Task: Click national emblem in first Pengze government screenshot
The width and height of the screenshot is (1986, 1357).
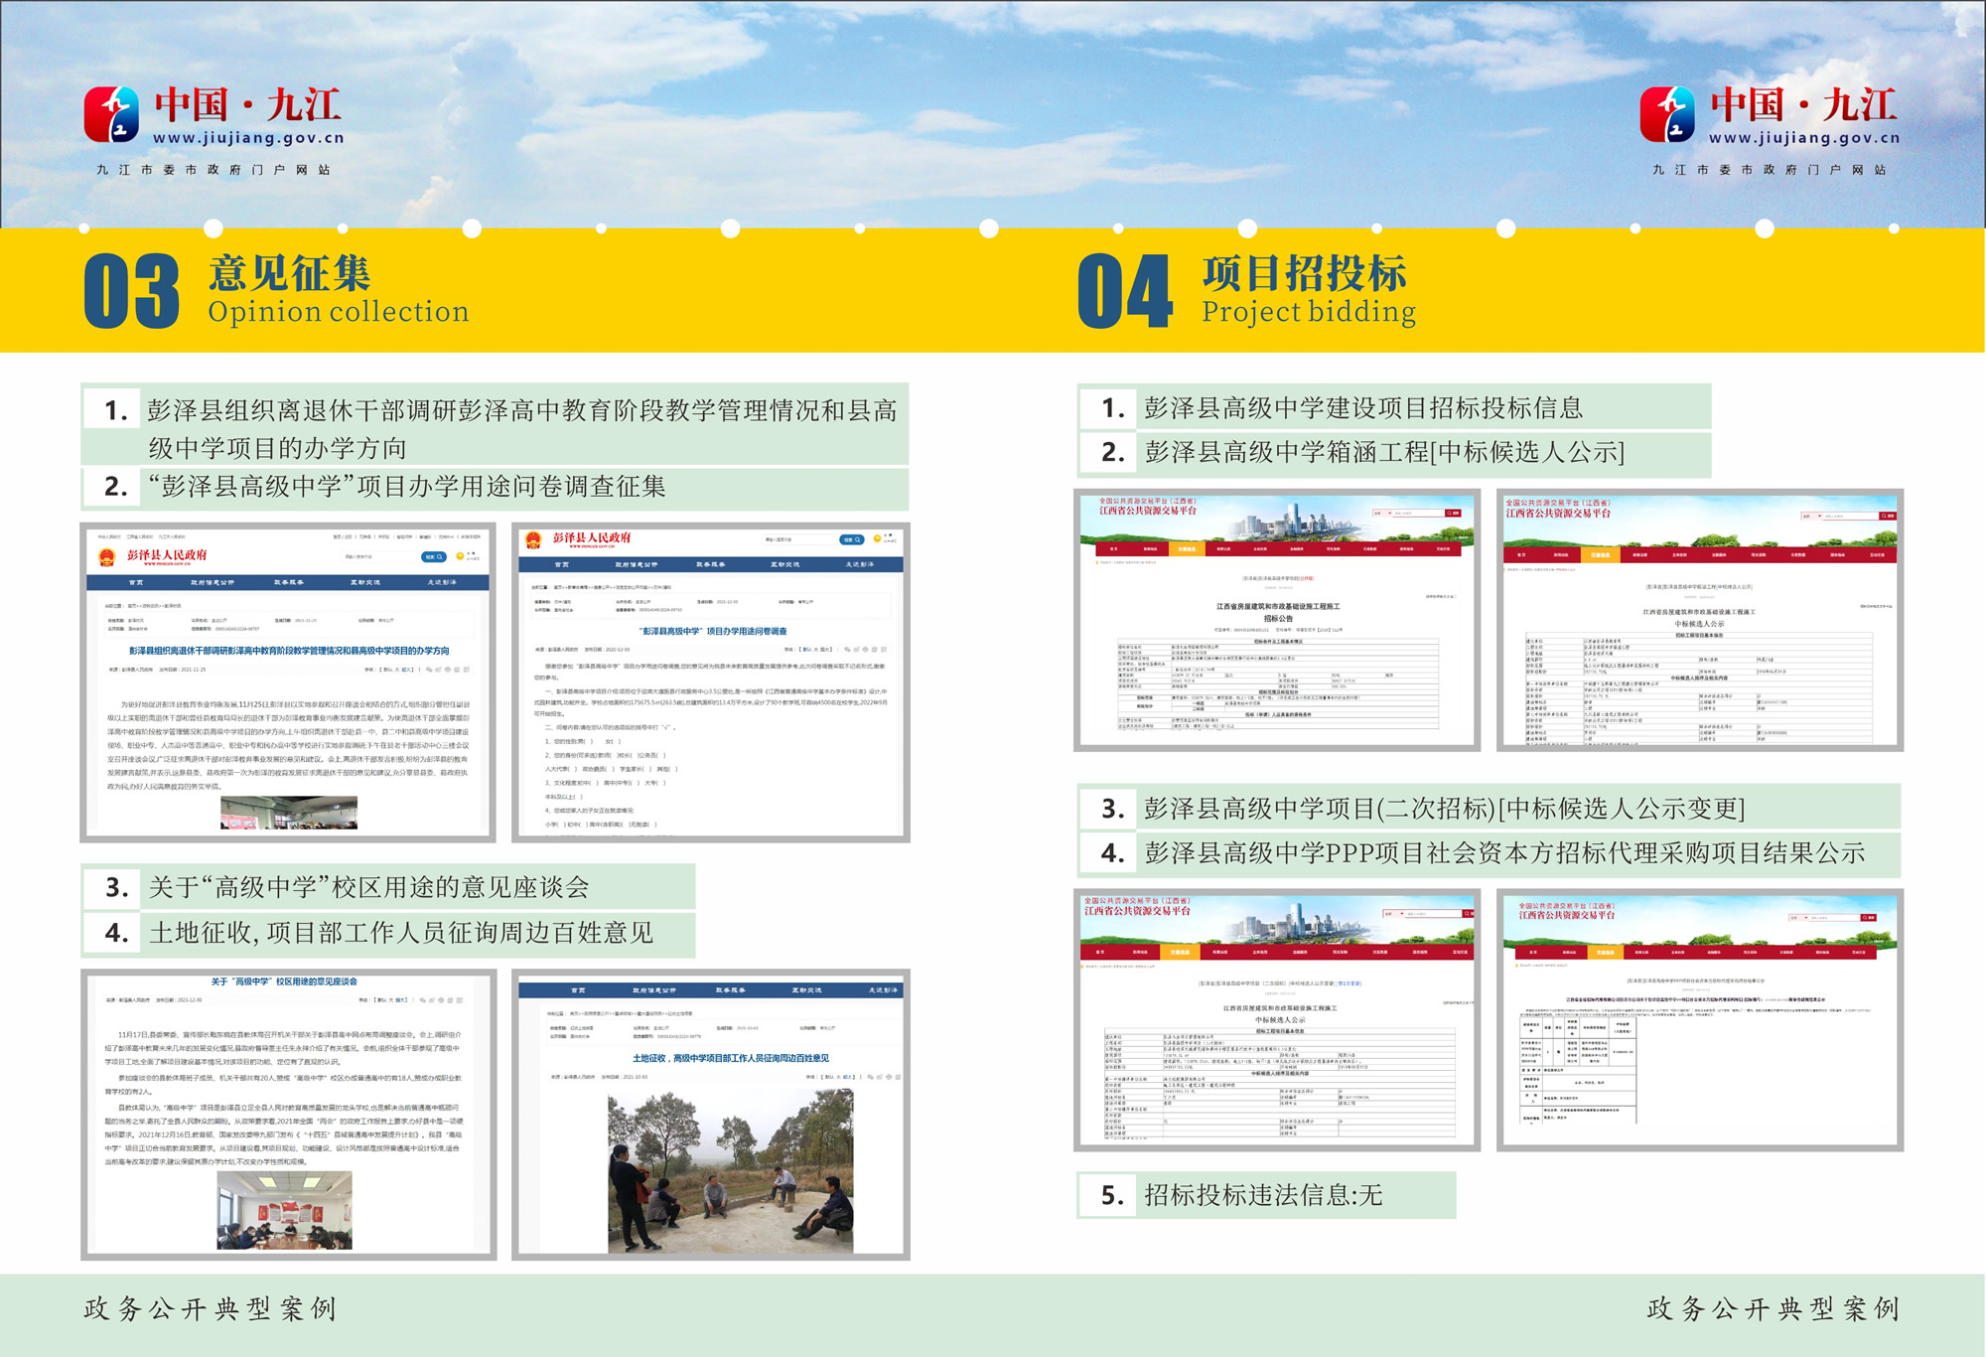Action: [x=107, y=556]
